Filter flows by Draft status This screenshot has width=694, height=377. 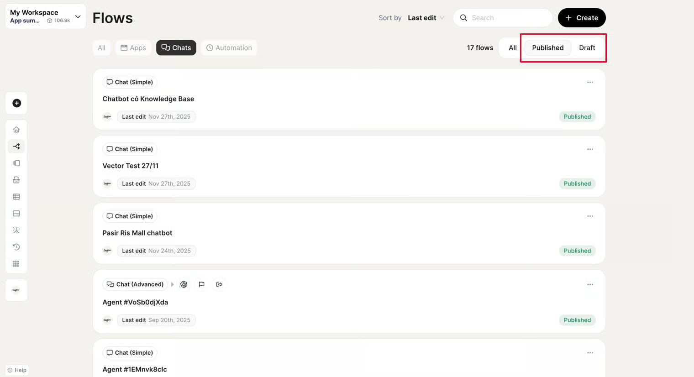coord(587,48)
